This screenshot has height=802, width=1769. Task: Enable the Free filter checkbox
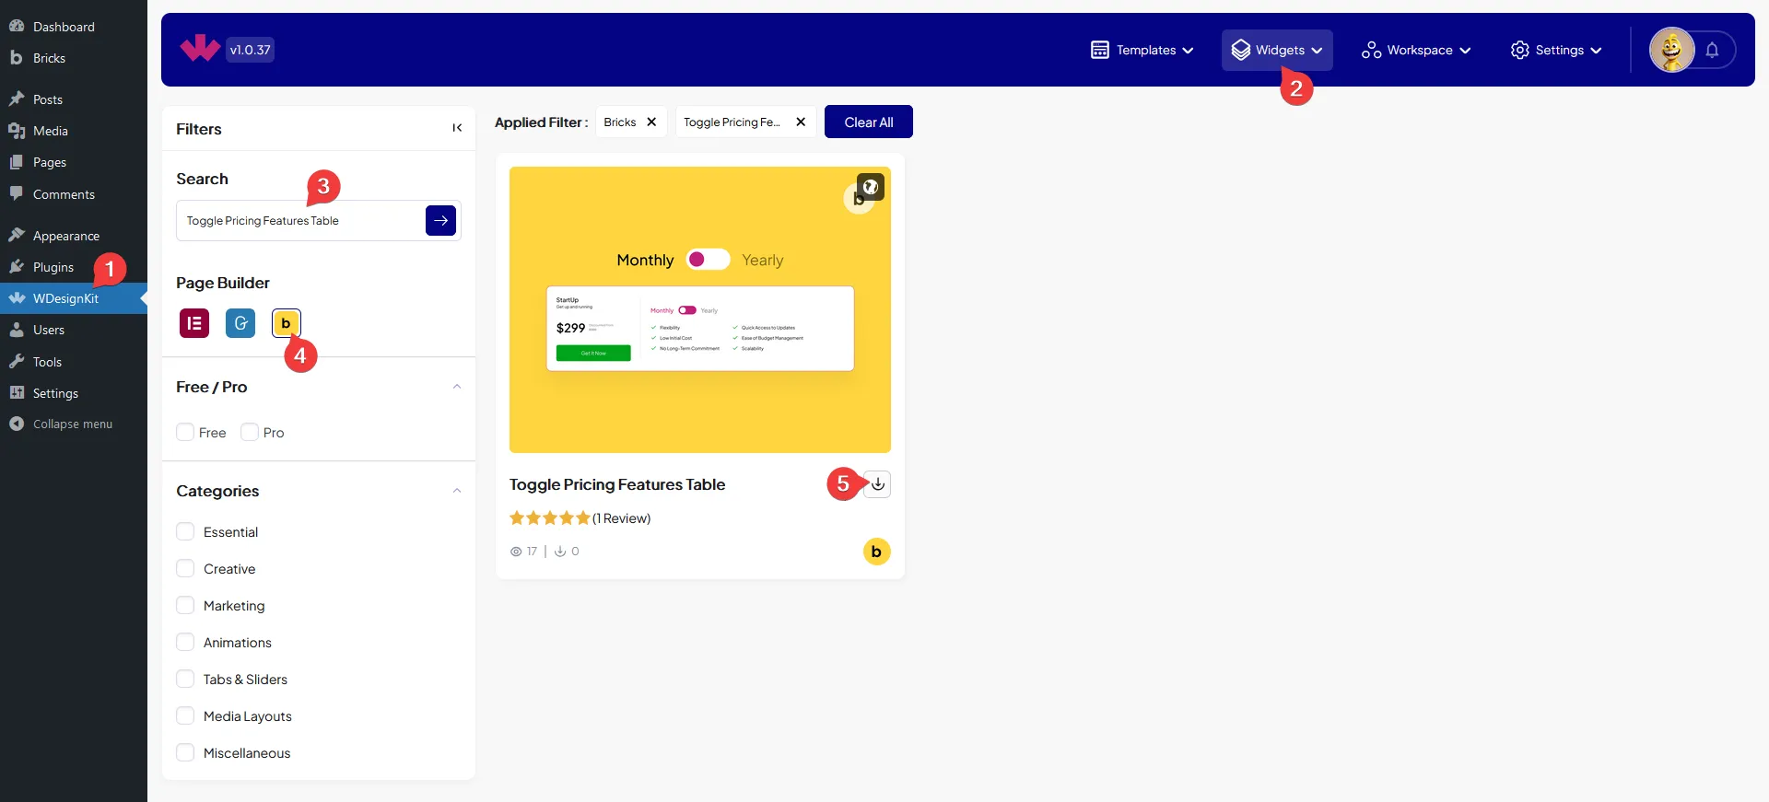[x=185, y=433]
